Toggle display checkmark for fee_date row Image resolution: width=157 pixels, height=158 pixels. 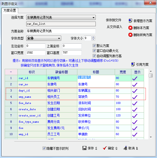135,103
